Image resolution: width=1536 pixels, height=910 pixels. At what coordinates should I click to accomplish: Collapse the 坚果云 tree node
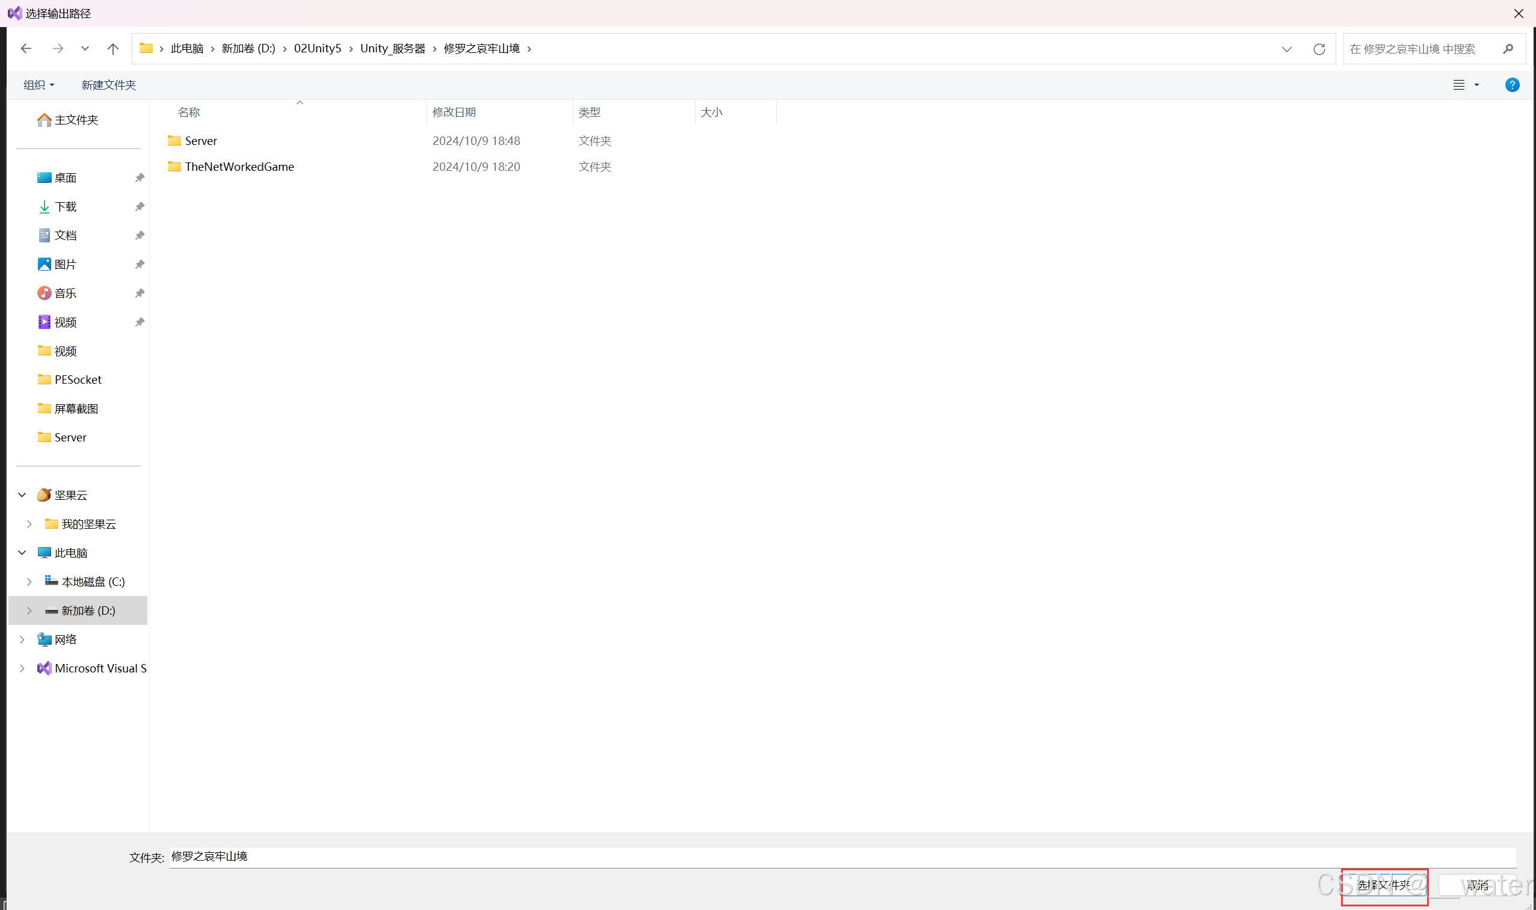[x=22, y=494]
